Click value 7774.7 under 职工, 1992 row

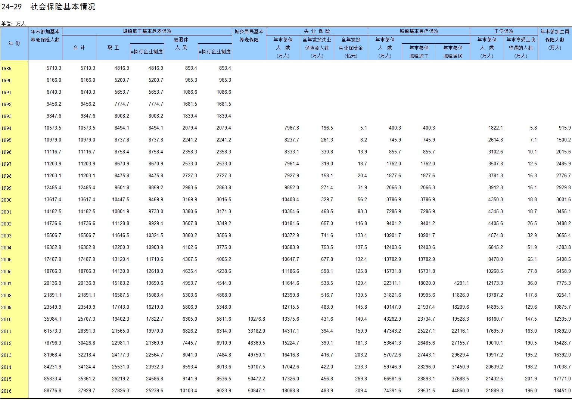point(122,104)
